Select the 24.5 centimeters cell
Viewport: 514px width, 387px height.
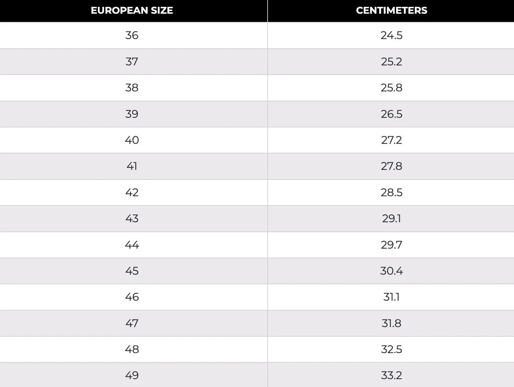tap(391, 35)
